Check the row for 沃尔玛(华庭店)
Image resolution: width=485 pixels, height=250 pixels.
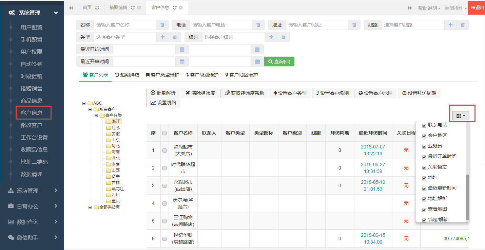[x=164, y=203]
